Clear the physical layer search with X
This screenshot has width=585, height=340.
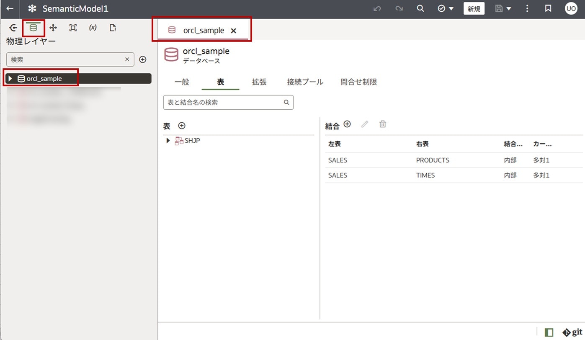(x=127, y=59)
